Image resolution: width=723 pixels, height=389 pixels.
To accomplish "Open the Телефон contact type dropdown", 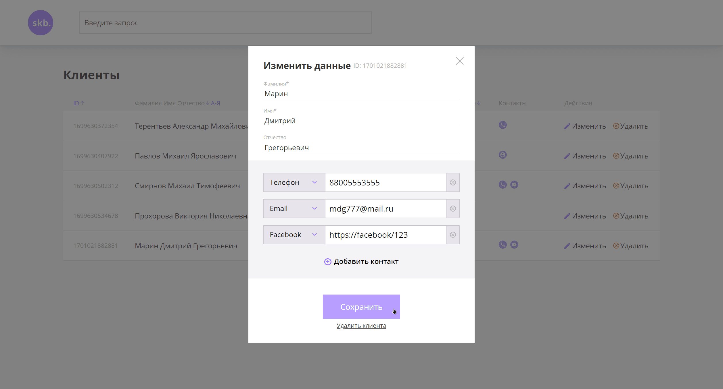I will [x=294, y=183].
